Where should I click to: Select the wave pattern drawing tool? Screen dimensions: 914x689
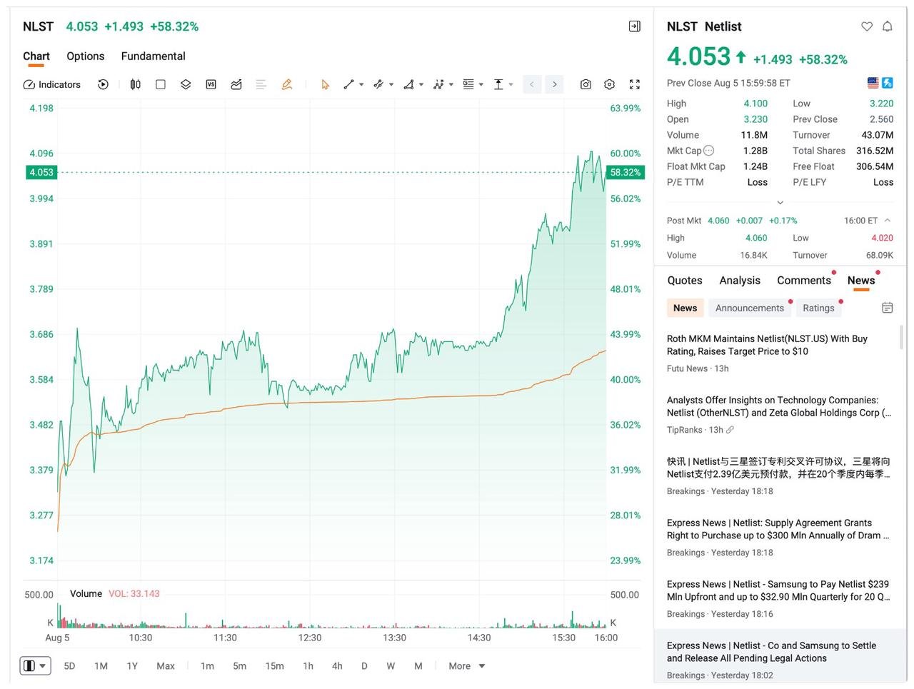[438, 84]
